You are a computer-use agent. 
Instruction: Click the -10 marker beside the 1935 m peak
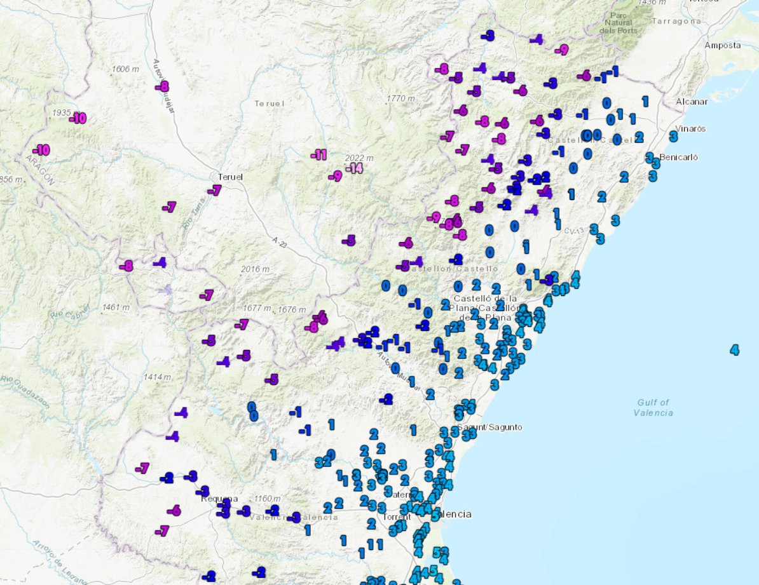tap(78, 118)
